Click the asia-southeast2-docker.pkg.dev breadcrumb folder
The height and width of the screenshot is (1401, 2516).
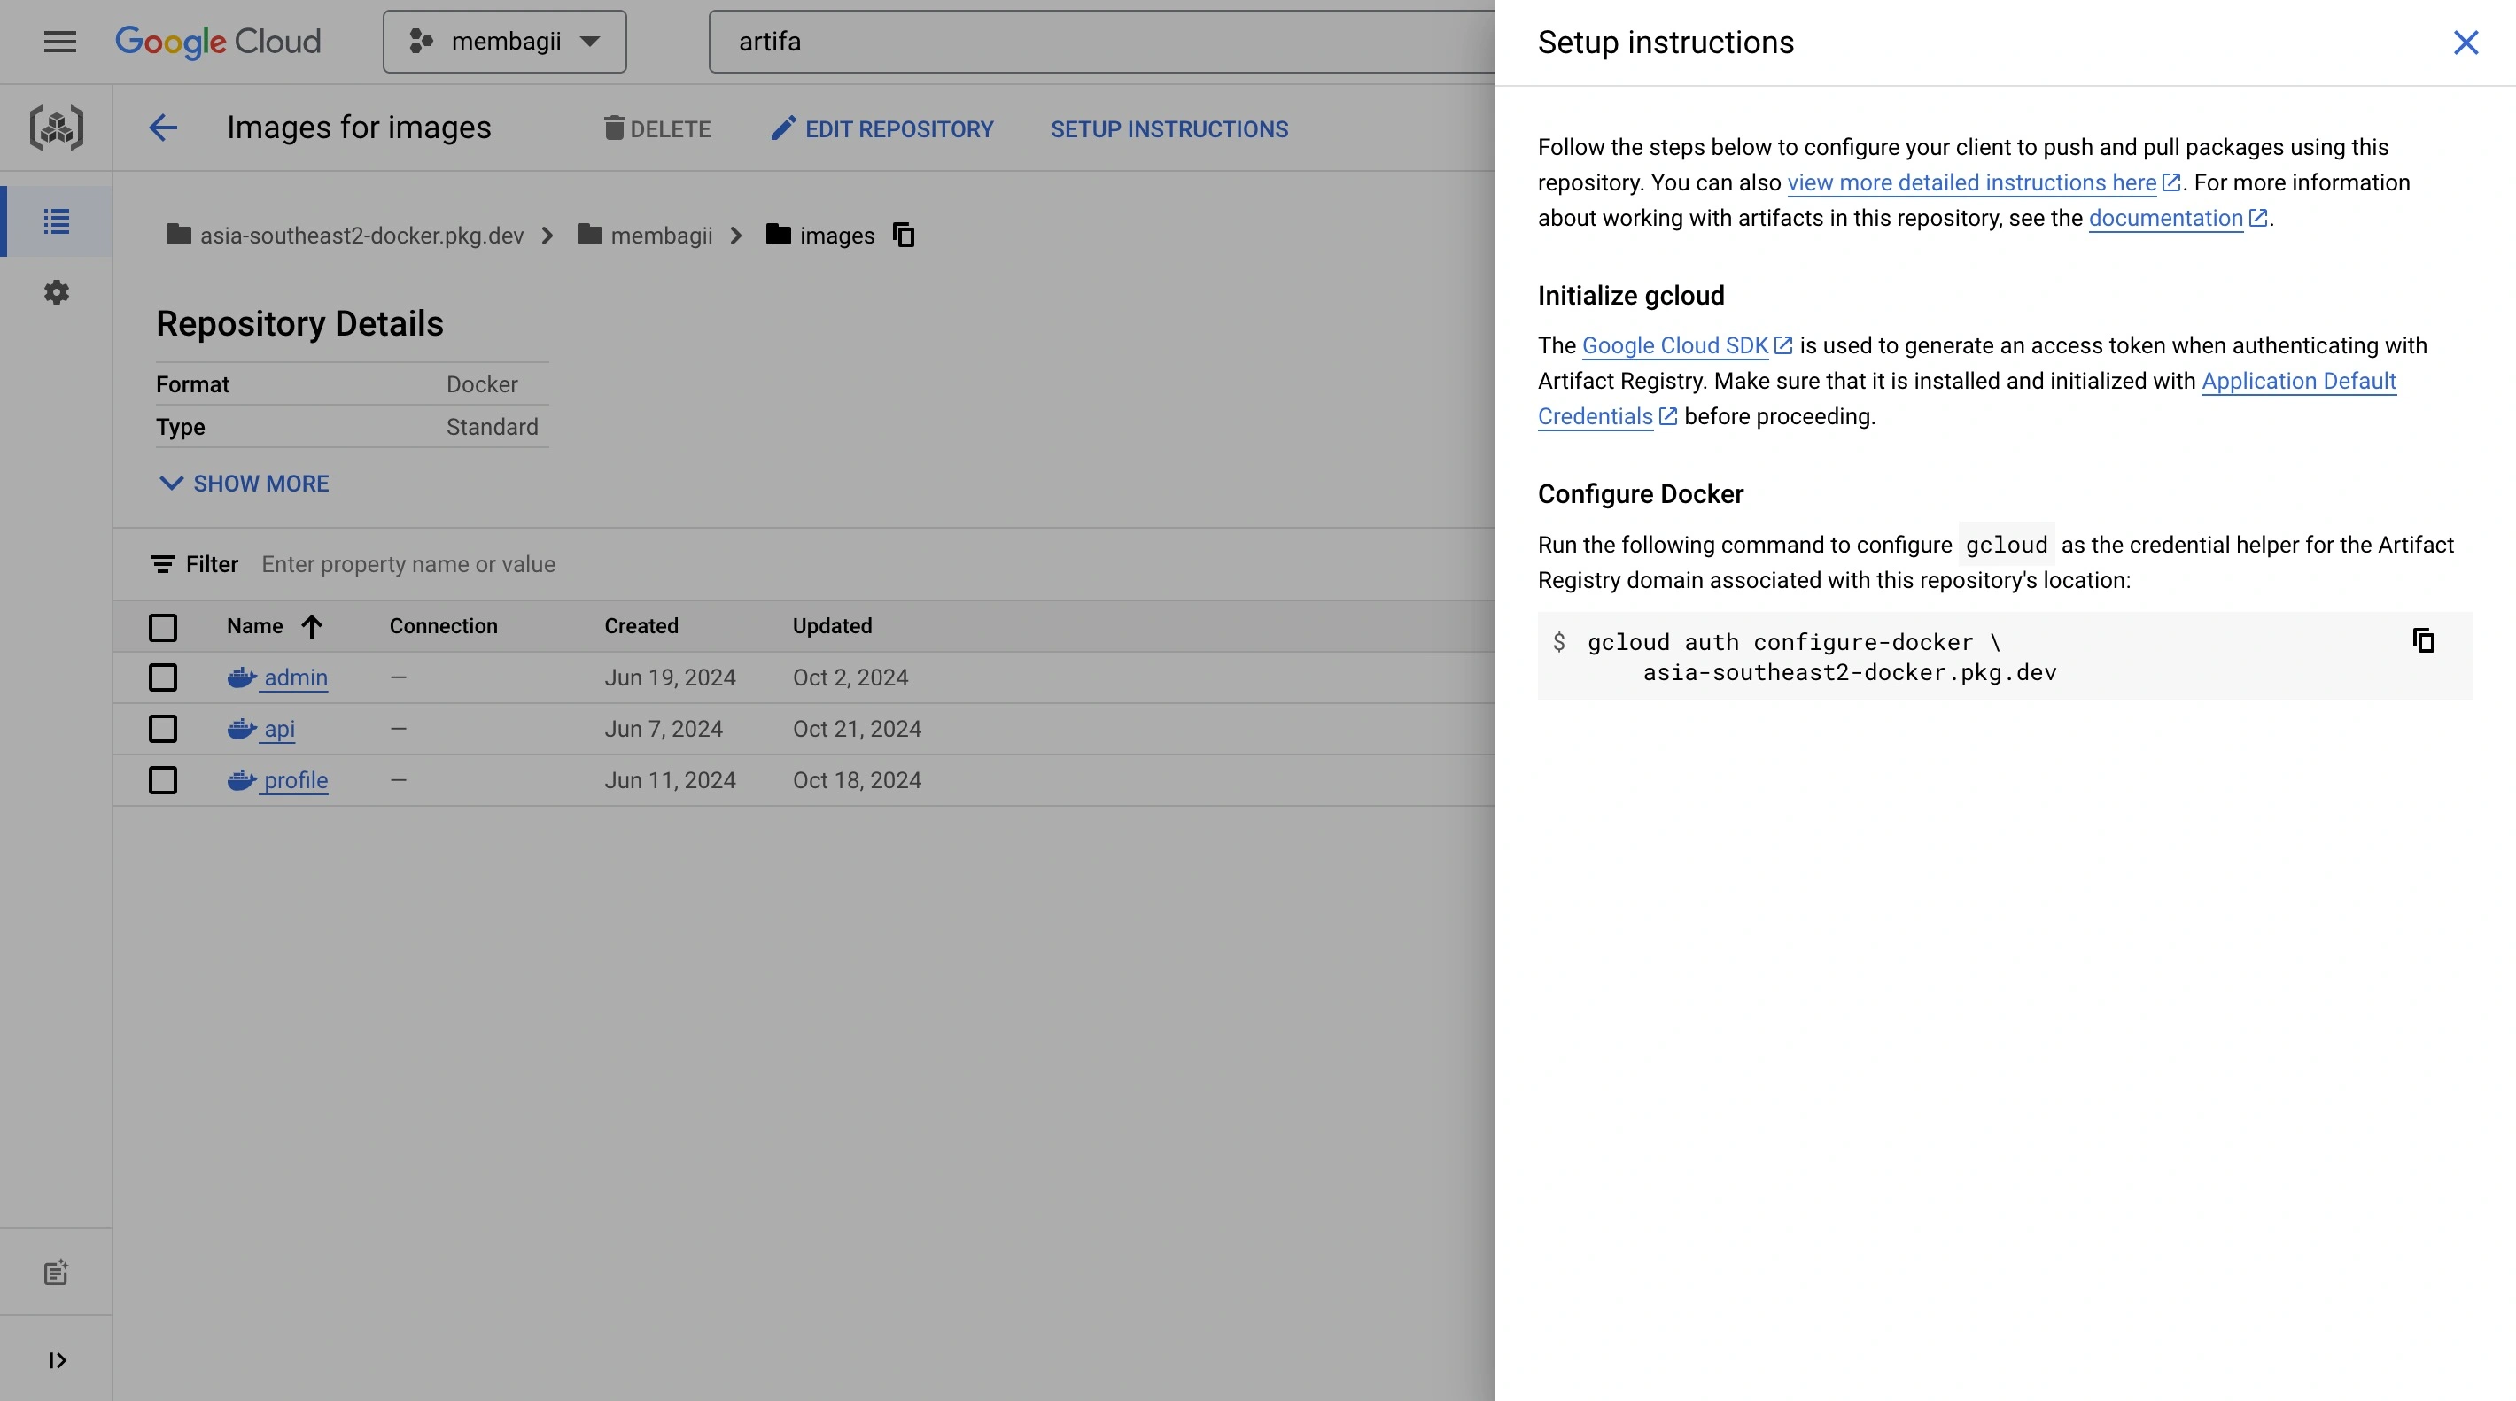[345, 236]
